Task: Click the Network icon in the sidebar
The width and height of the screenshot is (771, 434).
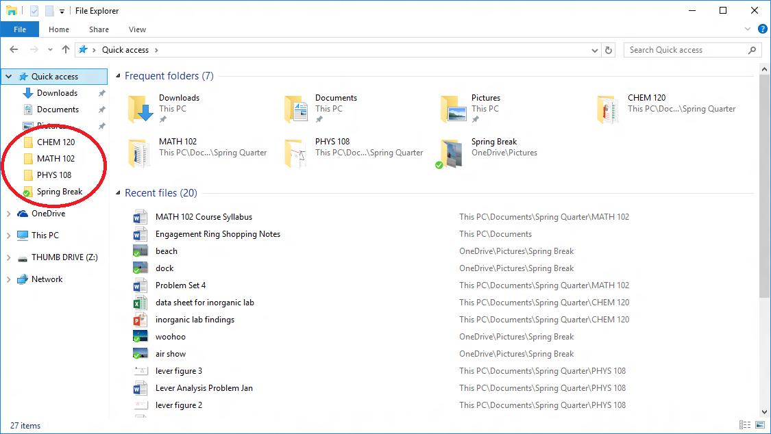Action: (x=23, y=279)
